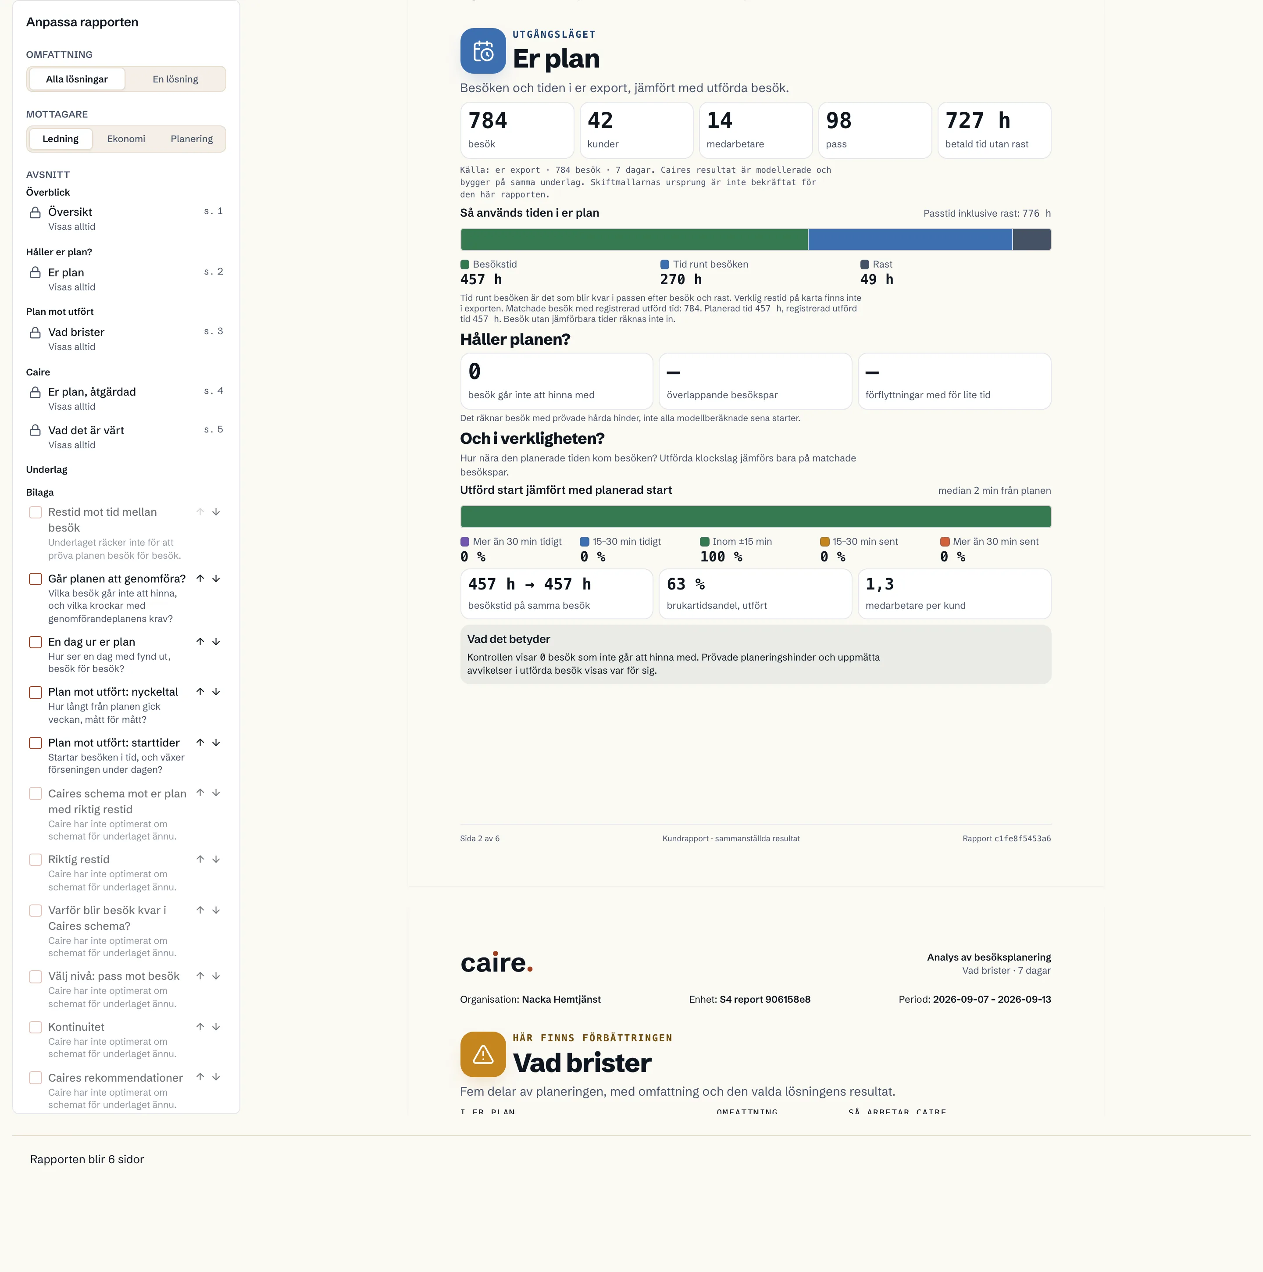This screenshot has width=1263, height=1272.
Task: Move Går planen att genomföra? down
Action: pos(216,579)
